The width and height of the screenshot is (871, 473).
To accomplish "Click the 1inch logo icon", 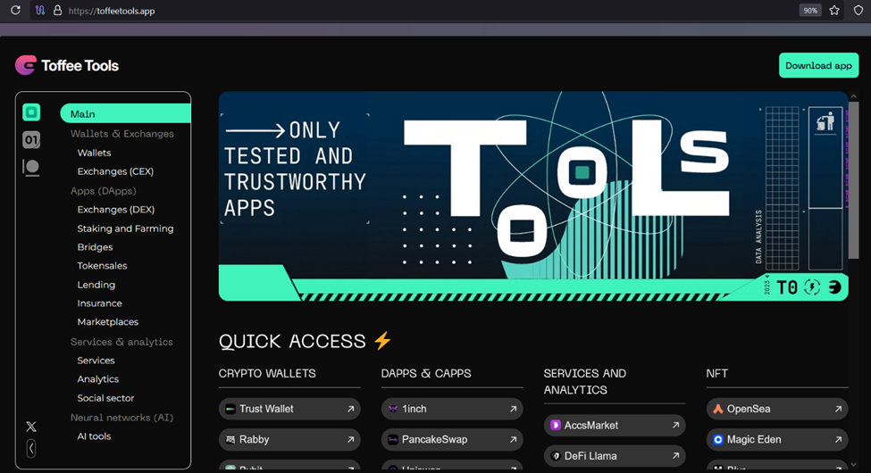I will (x=393, y=409).
